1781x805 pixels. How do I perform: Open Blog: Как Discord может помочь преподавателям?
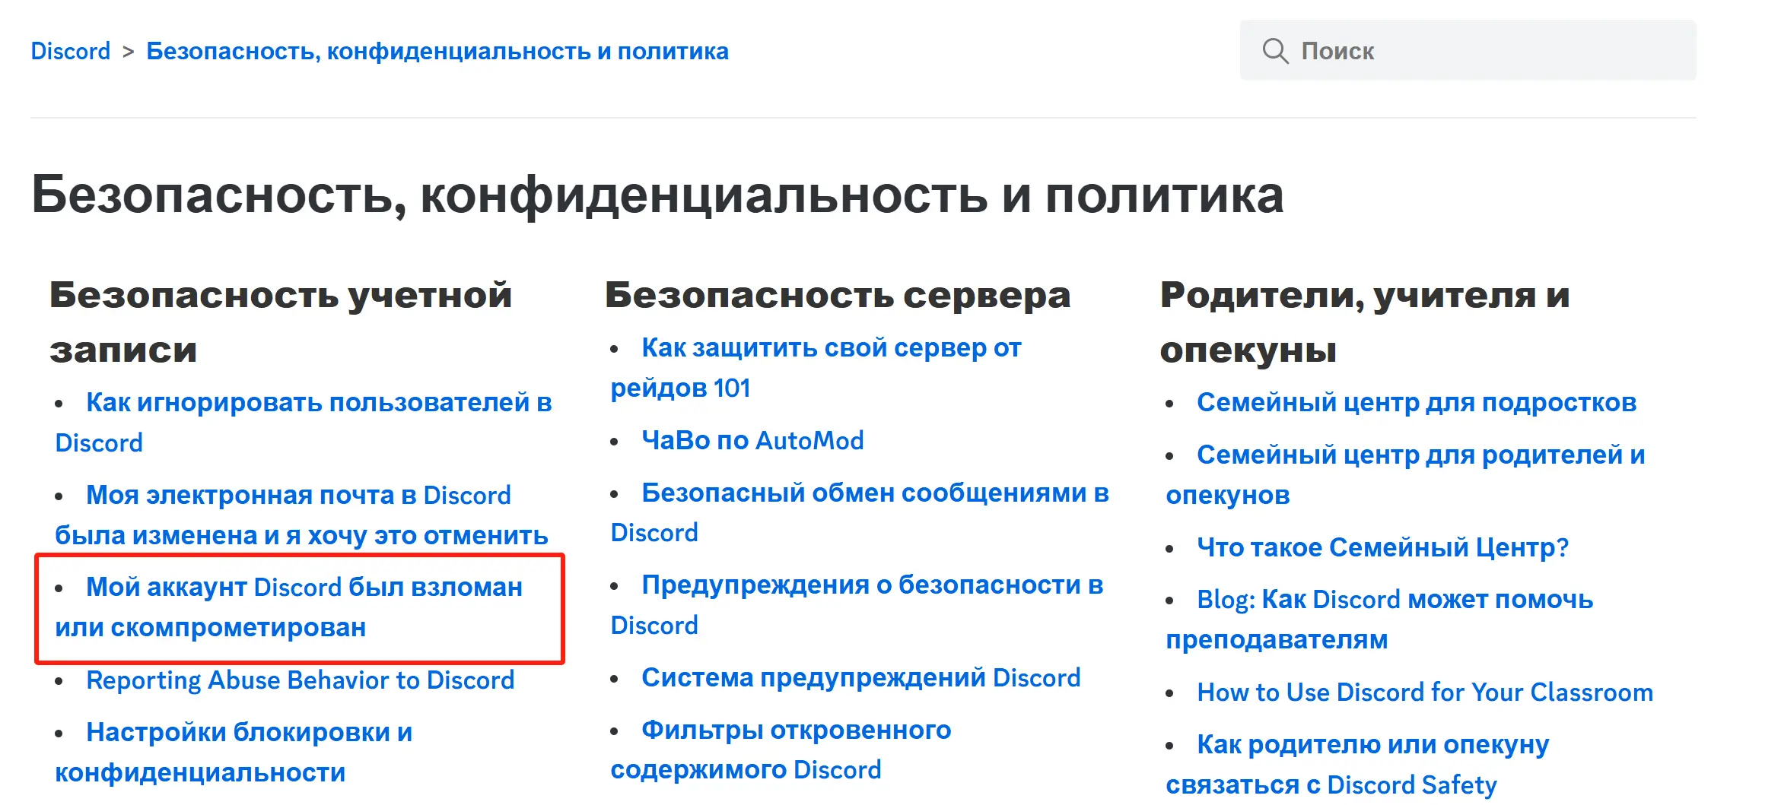pos(1379,619)
